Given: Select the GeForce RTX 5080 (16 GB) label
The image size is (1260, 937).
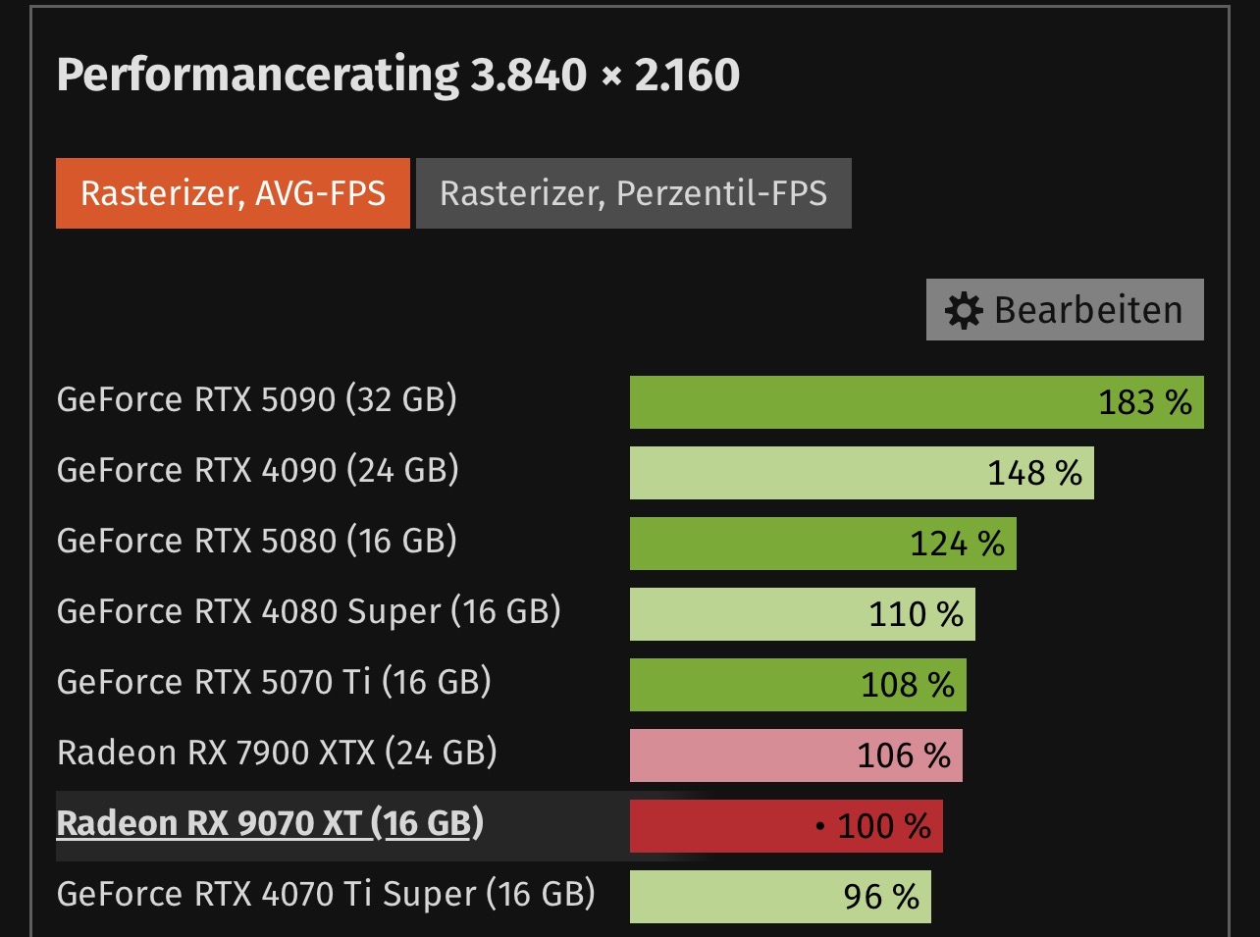Looking at the screenshot, I should click(257, 542).
